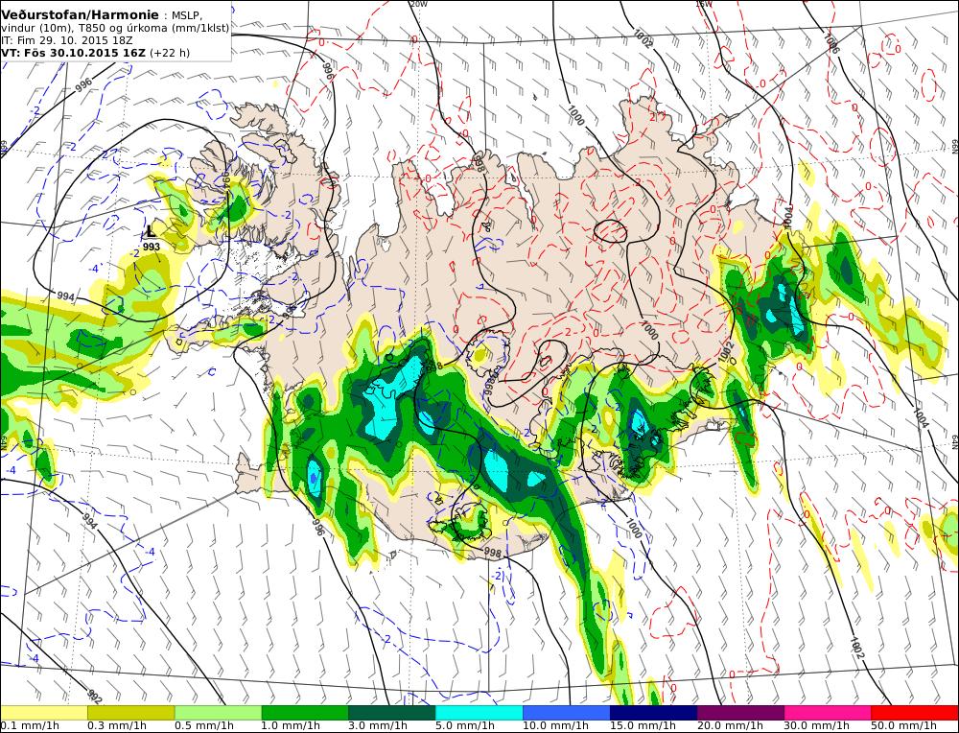Click the '993' pressure value under the L
Screen dimensions: 959x733
(x=152, y=248)
